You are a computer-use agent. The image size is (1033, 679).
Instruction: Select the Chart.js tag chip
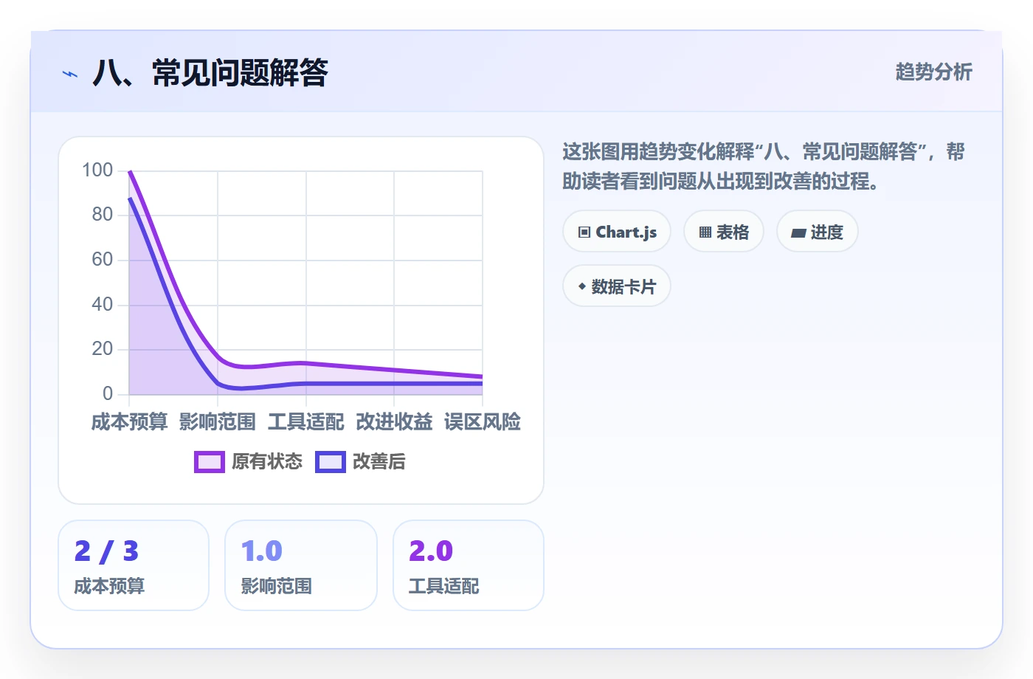pos(617,232)
